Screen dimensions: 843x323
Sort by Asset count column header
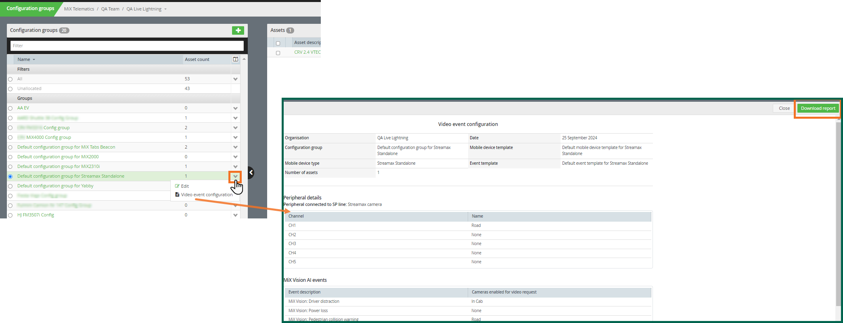coord(197,59)
